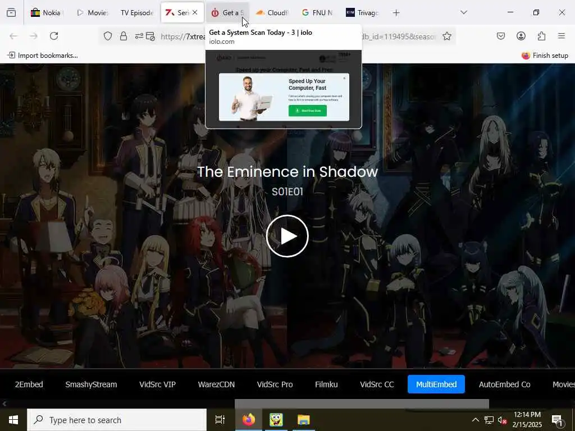The height and width of the screenshot is (431, 575).
Task: Switch to the Cloudflare tab
Action: pos(272,13)
